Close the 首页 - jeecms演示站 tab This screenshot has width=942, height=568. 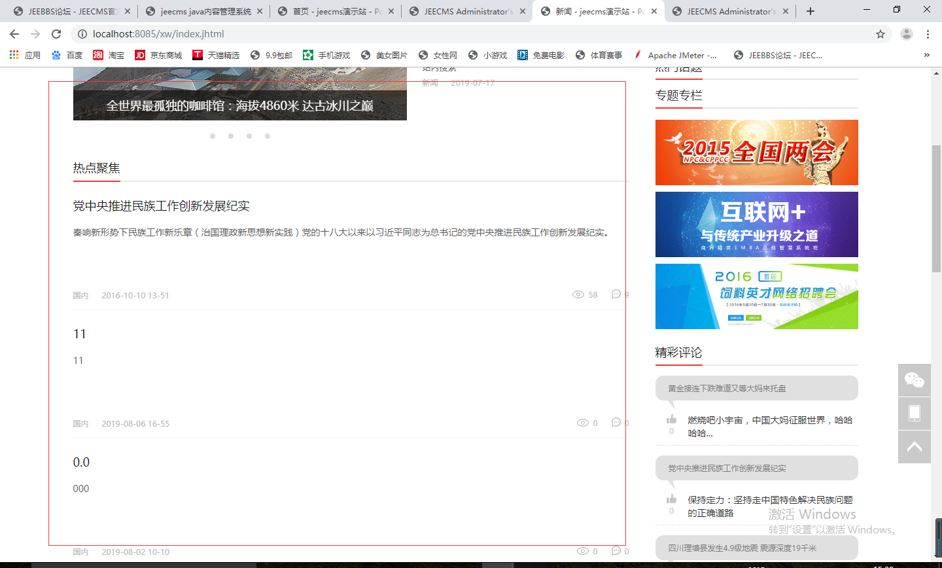[391, 11]
